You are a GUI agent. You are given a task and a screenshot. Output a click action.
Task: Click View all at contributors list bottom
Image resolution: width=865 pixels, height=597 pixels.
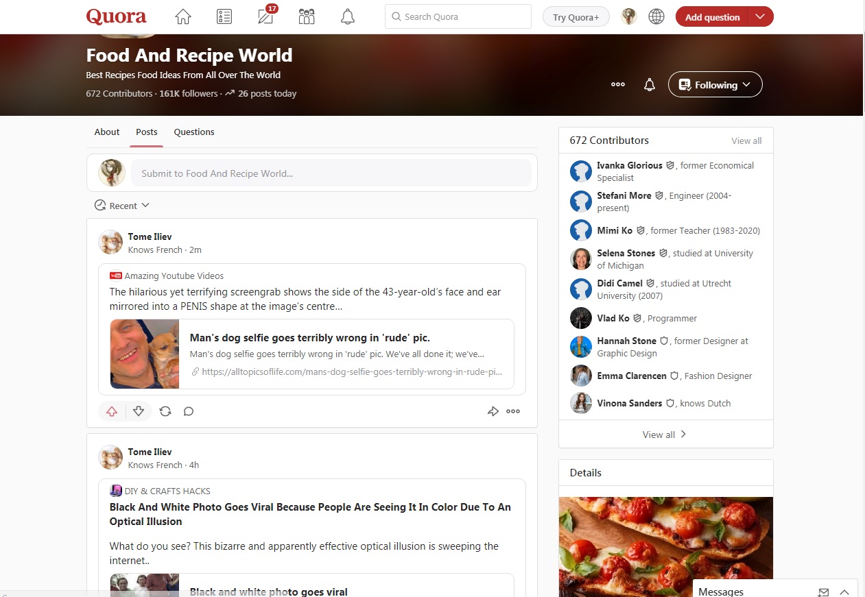pos(665,435)
